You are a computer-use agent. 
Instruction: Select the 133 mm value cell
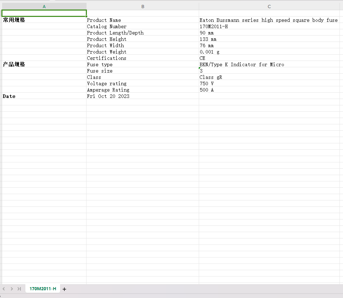click(x=269, y=39)
